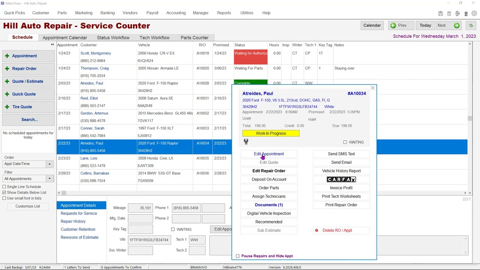The width and height of the screenshot is (480, 270).
Task: Click Send SMS Text button
Action: click(x=341, y=154)
